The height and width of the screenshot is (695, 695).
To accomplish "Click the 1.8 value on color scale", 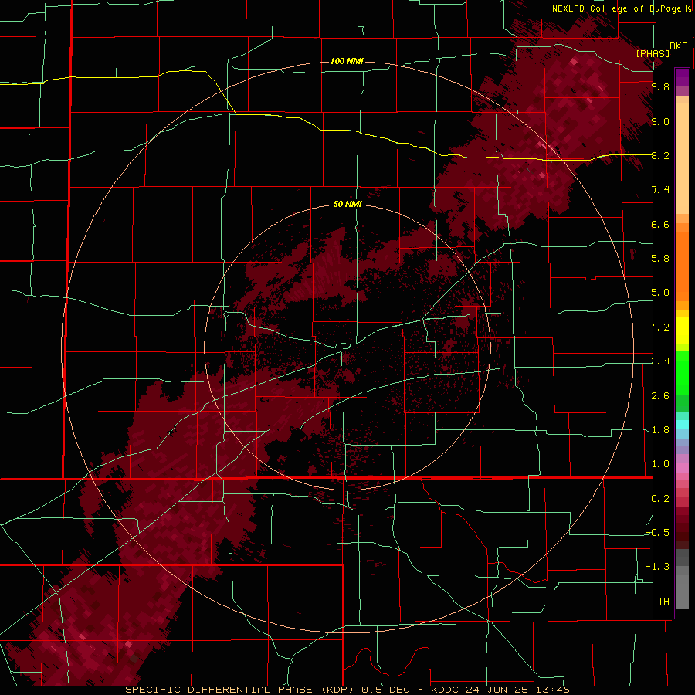I will 660,430.
